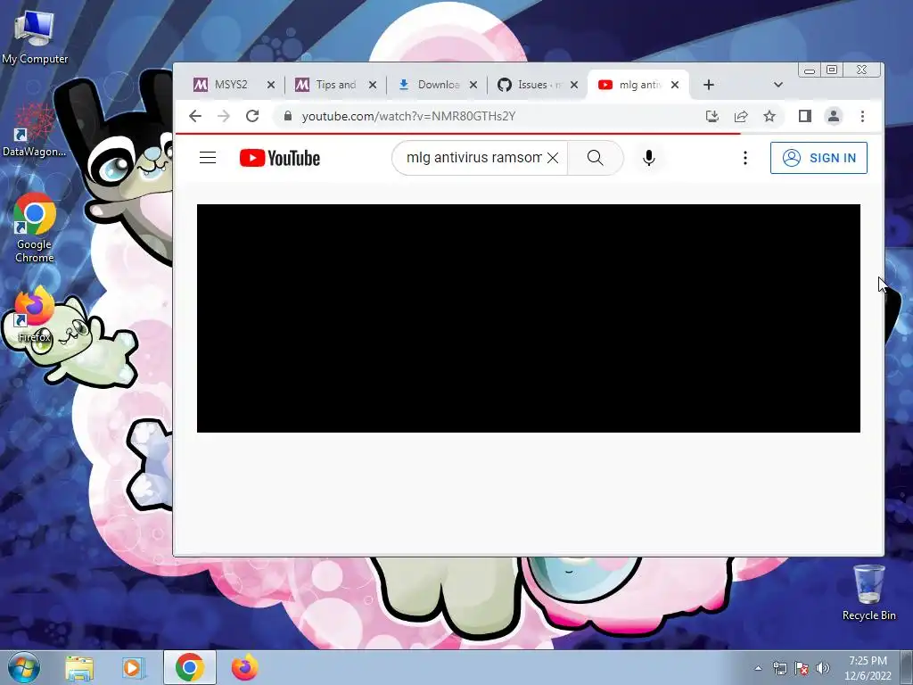Share this page via share icon
913x685 pixels.
(741, 116)
